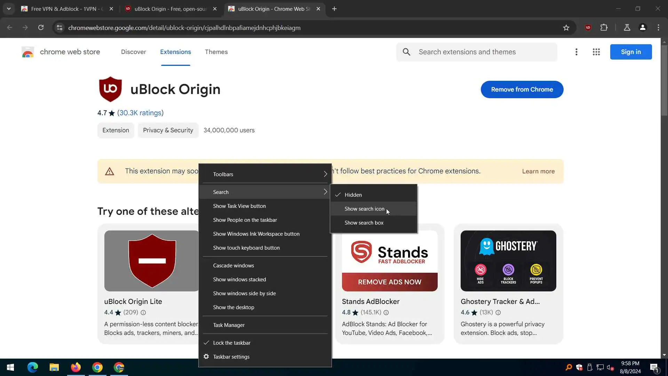The image size is (668, 376).
Task: Select Hidden search option
Action: pos(353,195)
